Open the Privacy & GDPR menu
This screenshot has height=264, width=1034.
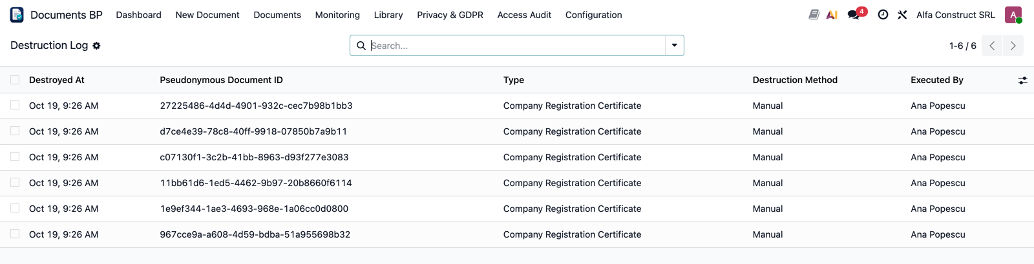pos(450,15)
